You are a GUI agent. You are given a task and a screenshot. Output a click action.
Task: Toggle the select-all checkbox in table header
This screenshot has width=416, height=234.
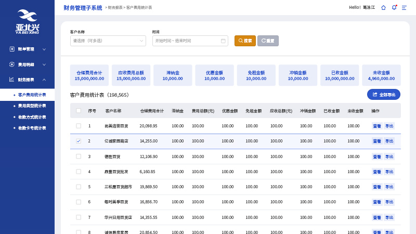79,111
